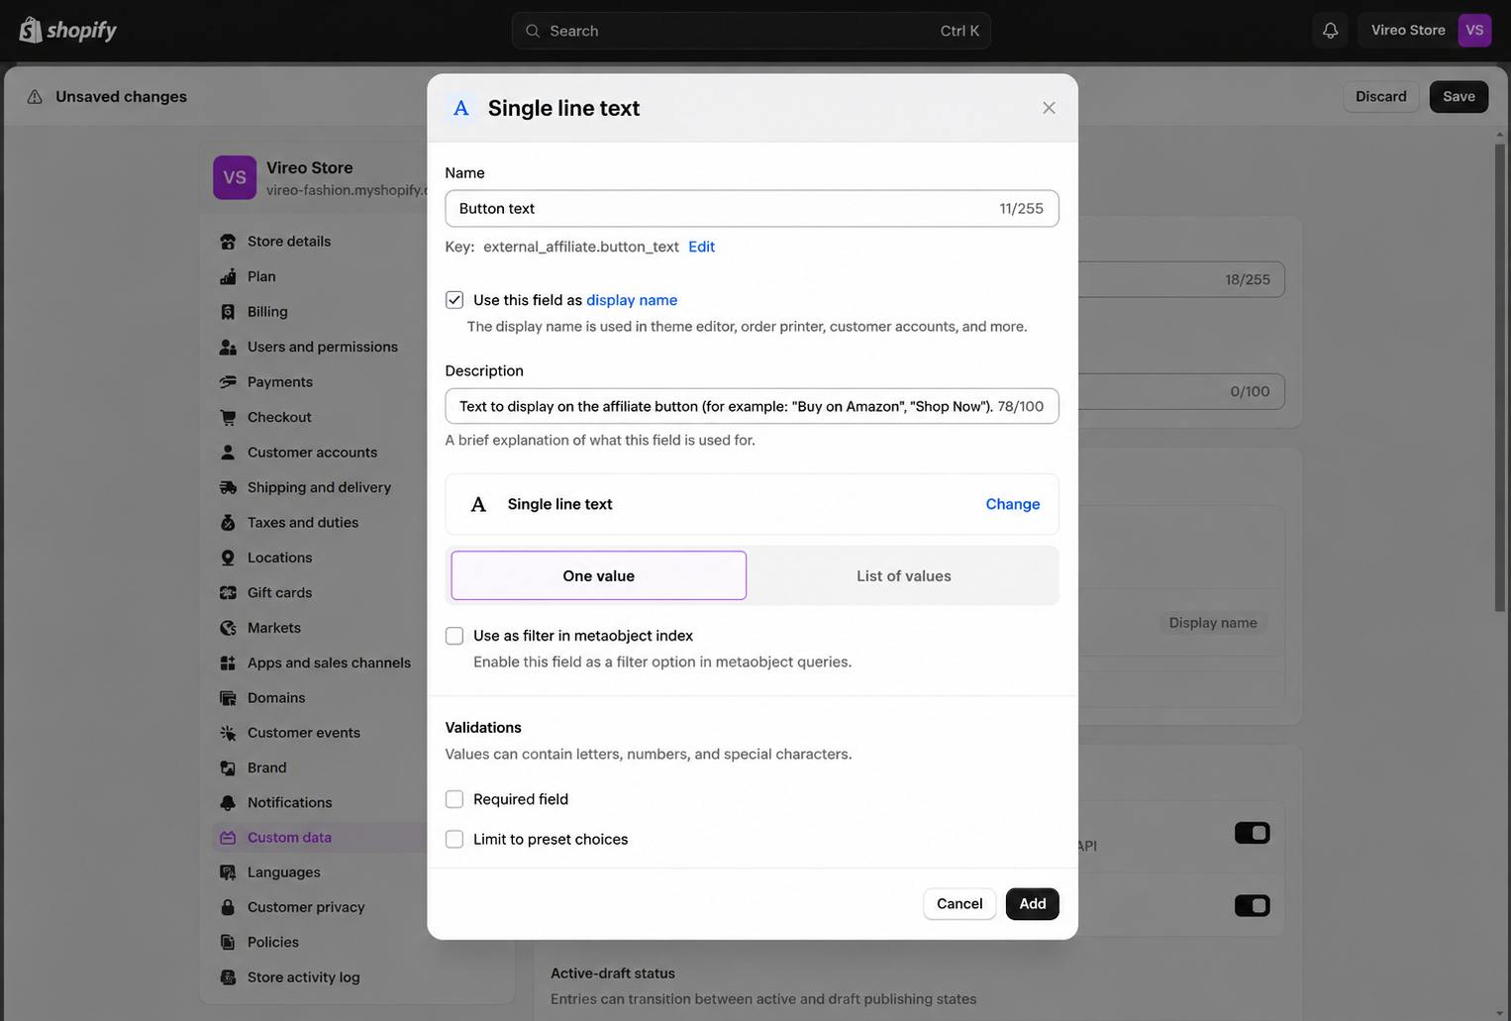The width and height of the screenshot is (1511, 1021).
Task: Uncheck Use this field as display name
Action: coord(454,300)
